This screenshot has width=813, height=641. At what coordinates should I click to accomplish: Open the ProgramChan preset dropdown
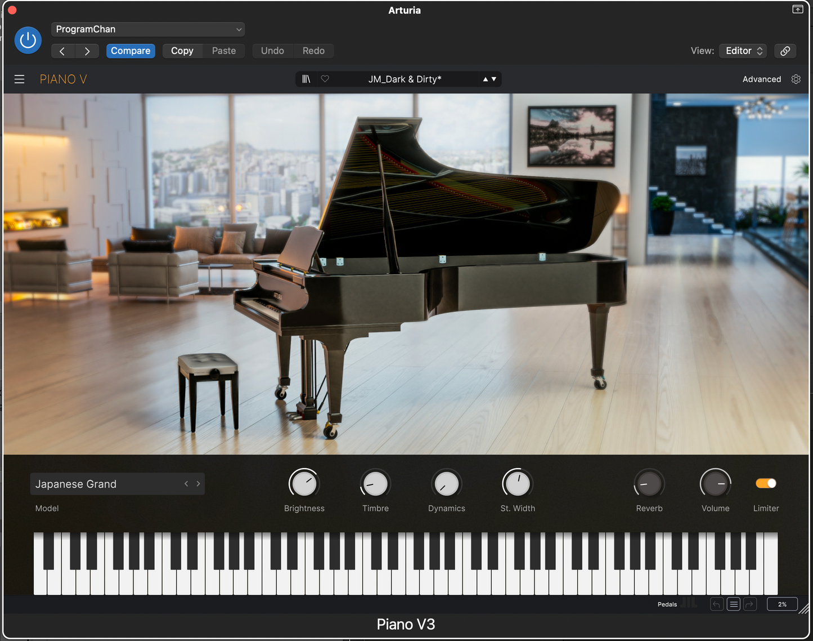coord(148,29)
